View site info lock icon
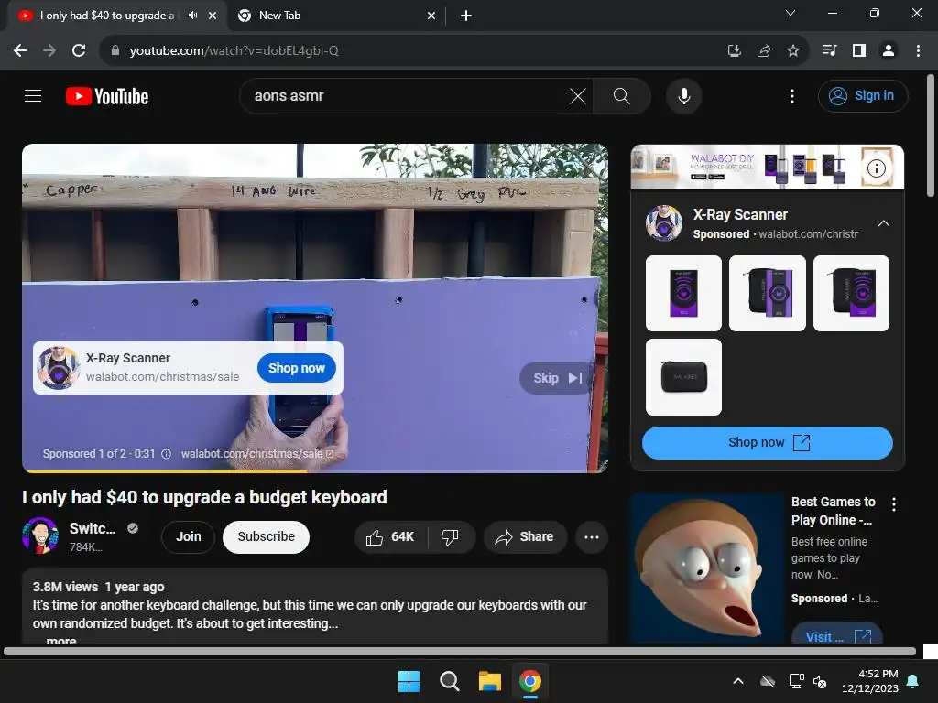This screenshot has height=703, width=938. (115, 51)
